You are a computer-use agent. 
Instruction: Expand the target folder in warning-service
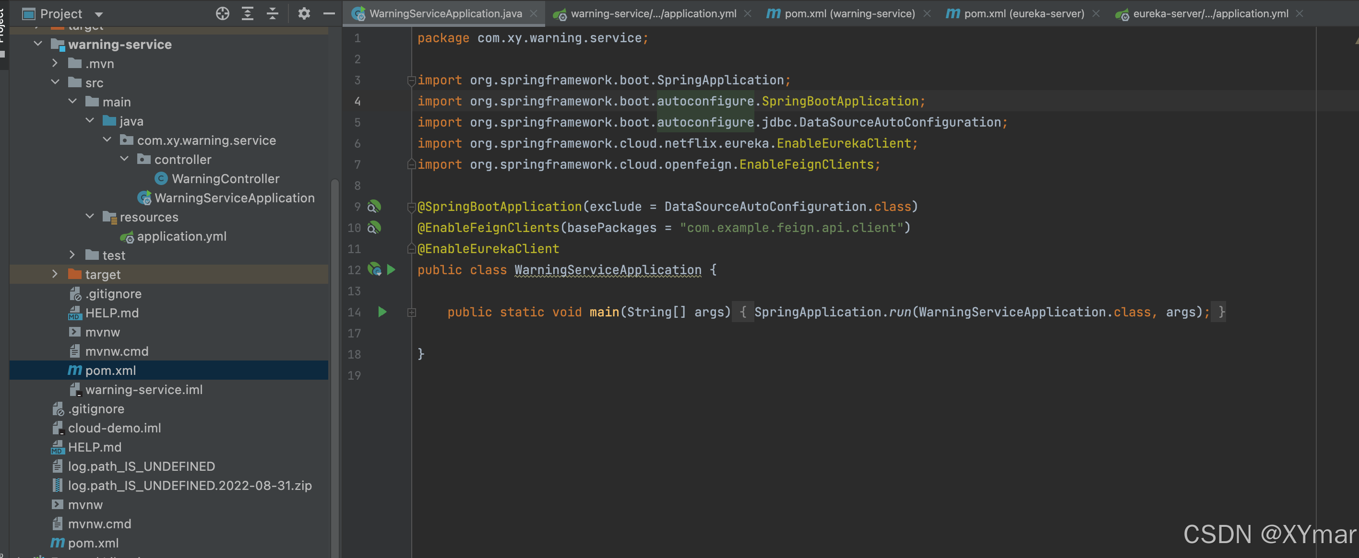tap(55, 274)
